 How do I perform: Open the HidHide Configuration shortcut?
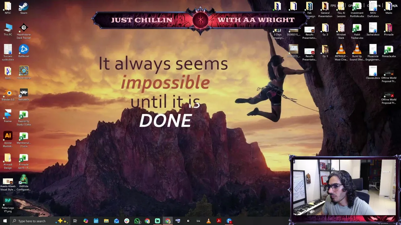coord(23,183)
